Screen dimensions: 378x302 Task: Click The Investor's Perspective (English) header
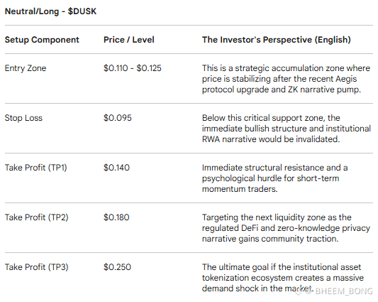[x=277, y=40]
